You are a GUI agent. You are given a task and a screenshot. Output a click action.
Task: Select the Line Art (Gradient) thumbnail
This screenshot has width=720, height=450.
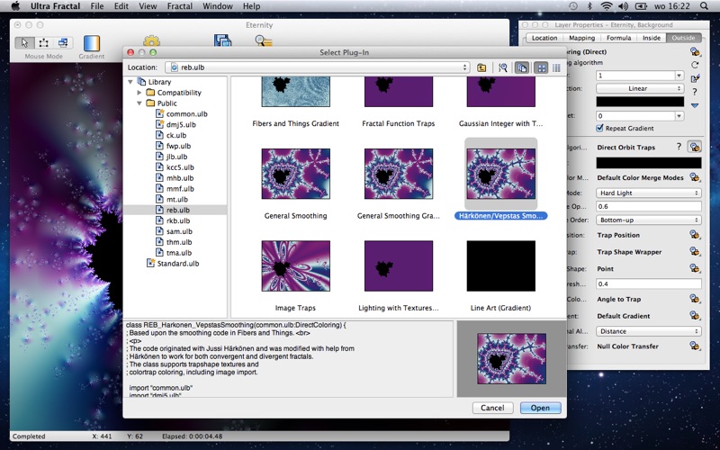[x=501, y=265]
